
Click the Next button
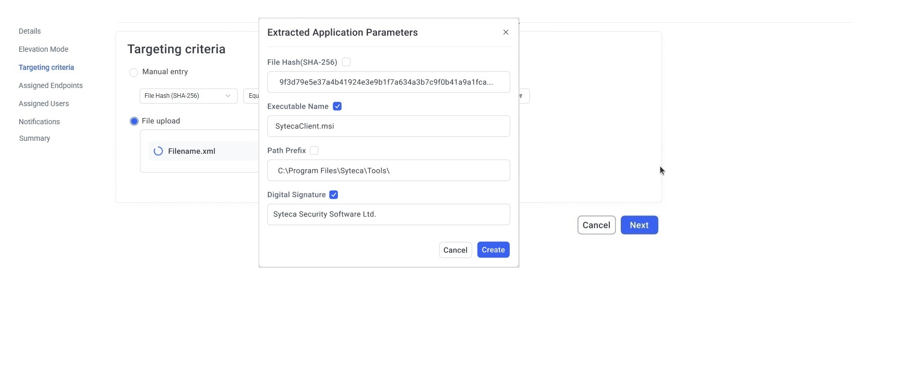639,225
